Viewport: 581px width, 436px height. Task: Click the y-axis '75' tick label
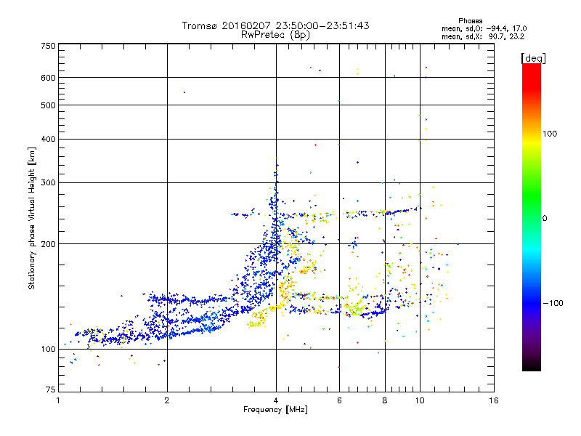51,389
